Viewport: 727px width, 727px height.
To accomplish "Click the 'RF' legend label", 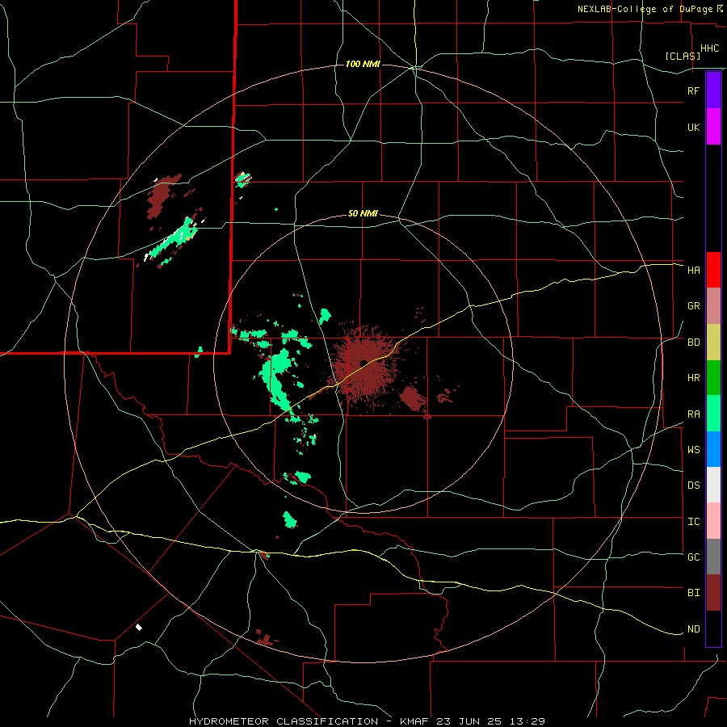I will (x=694, y=90).
